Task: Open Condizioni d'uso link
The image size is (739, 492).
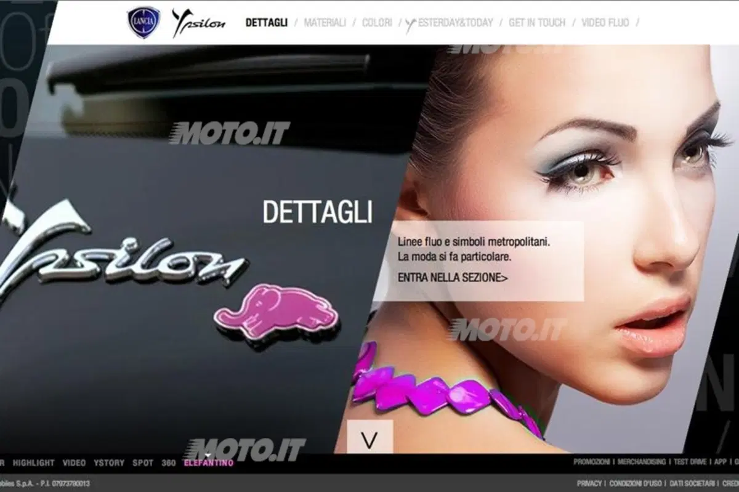Action: (x=636, y=483)
